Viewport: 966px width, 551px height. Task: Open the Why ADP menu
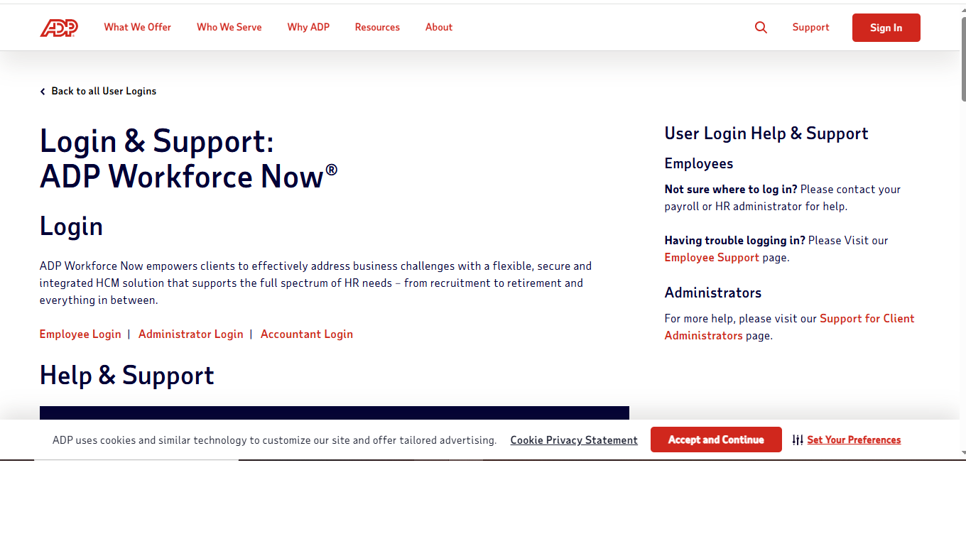308,27
